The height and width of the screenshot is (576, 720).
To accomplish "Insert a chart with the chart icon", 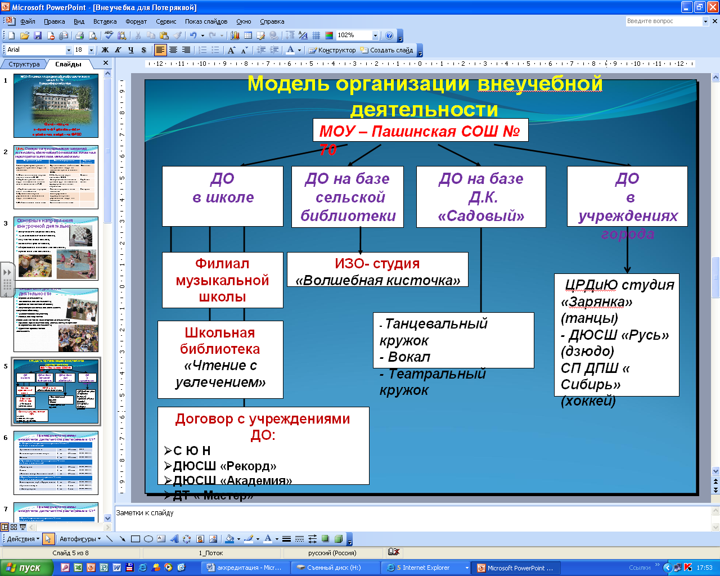I will click(x=235, y=35).
